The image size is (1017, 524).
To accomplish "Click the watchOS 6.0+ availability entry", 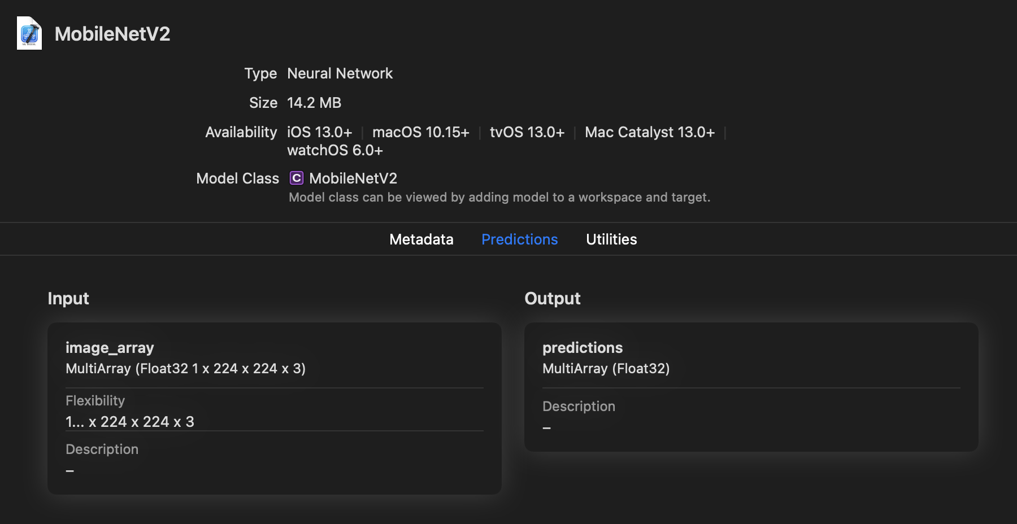I will point(335,150).
